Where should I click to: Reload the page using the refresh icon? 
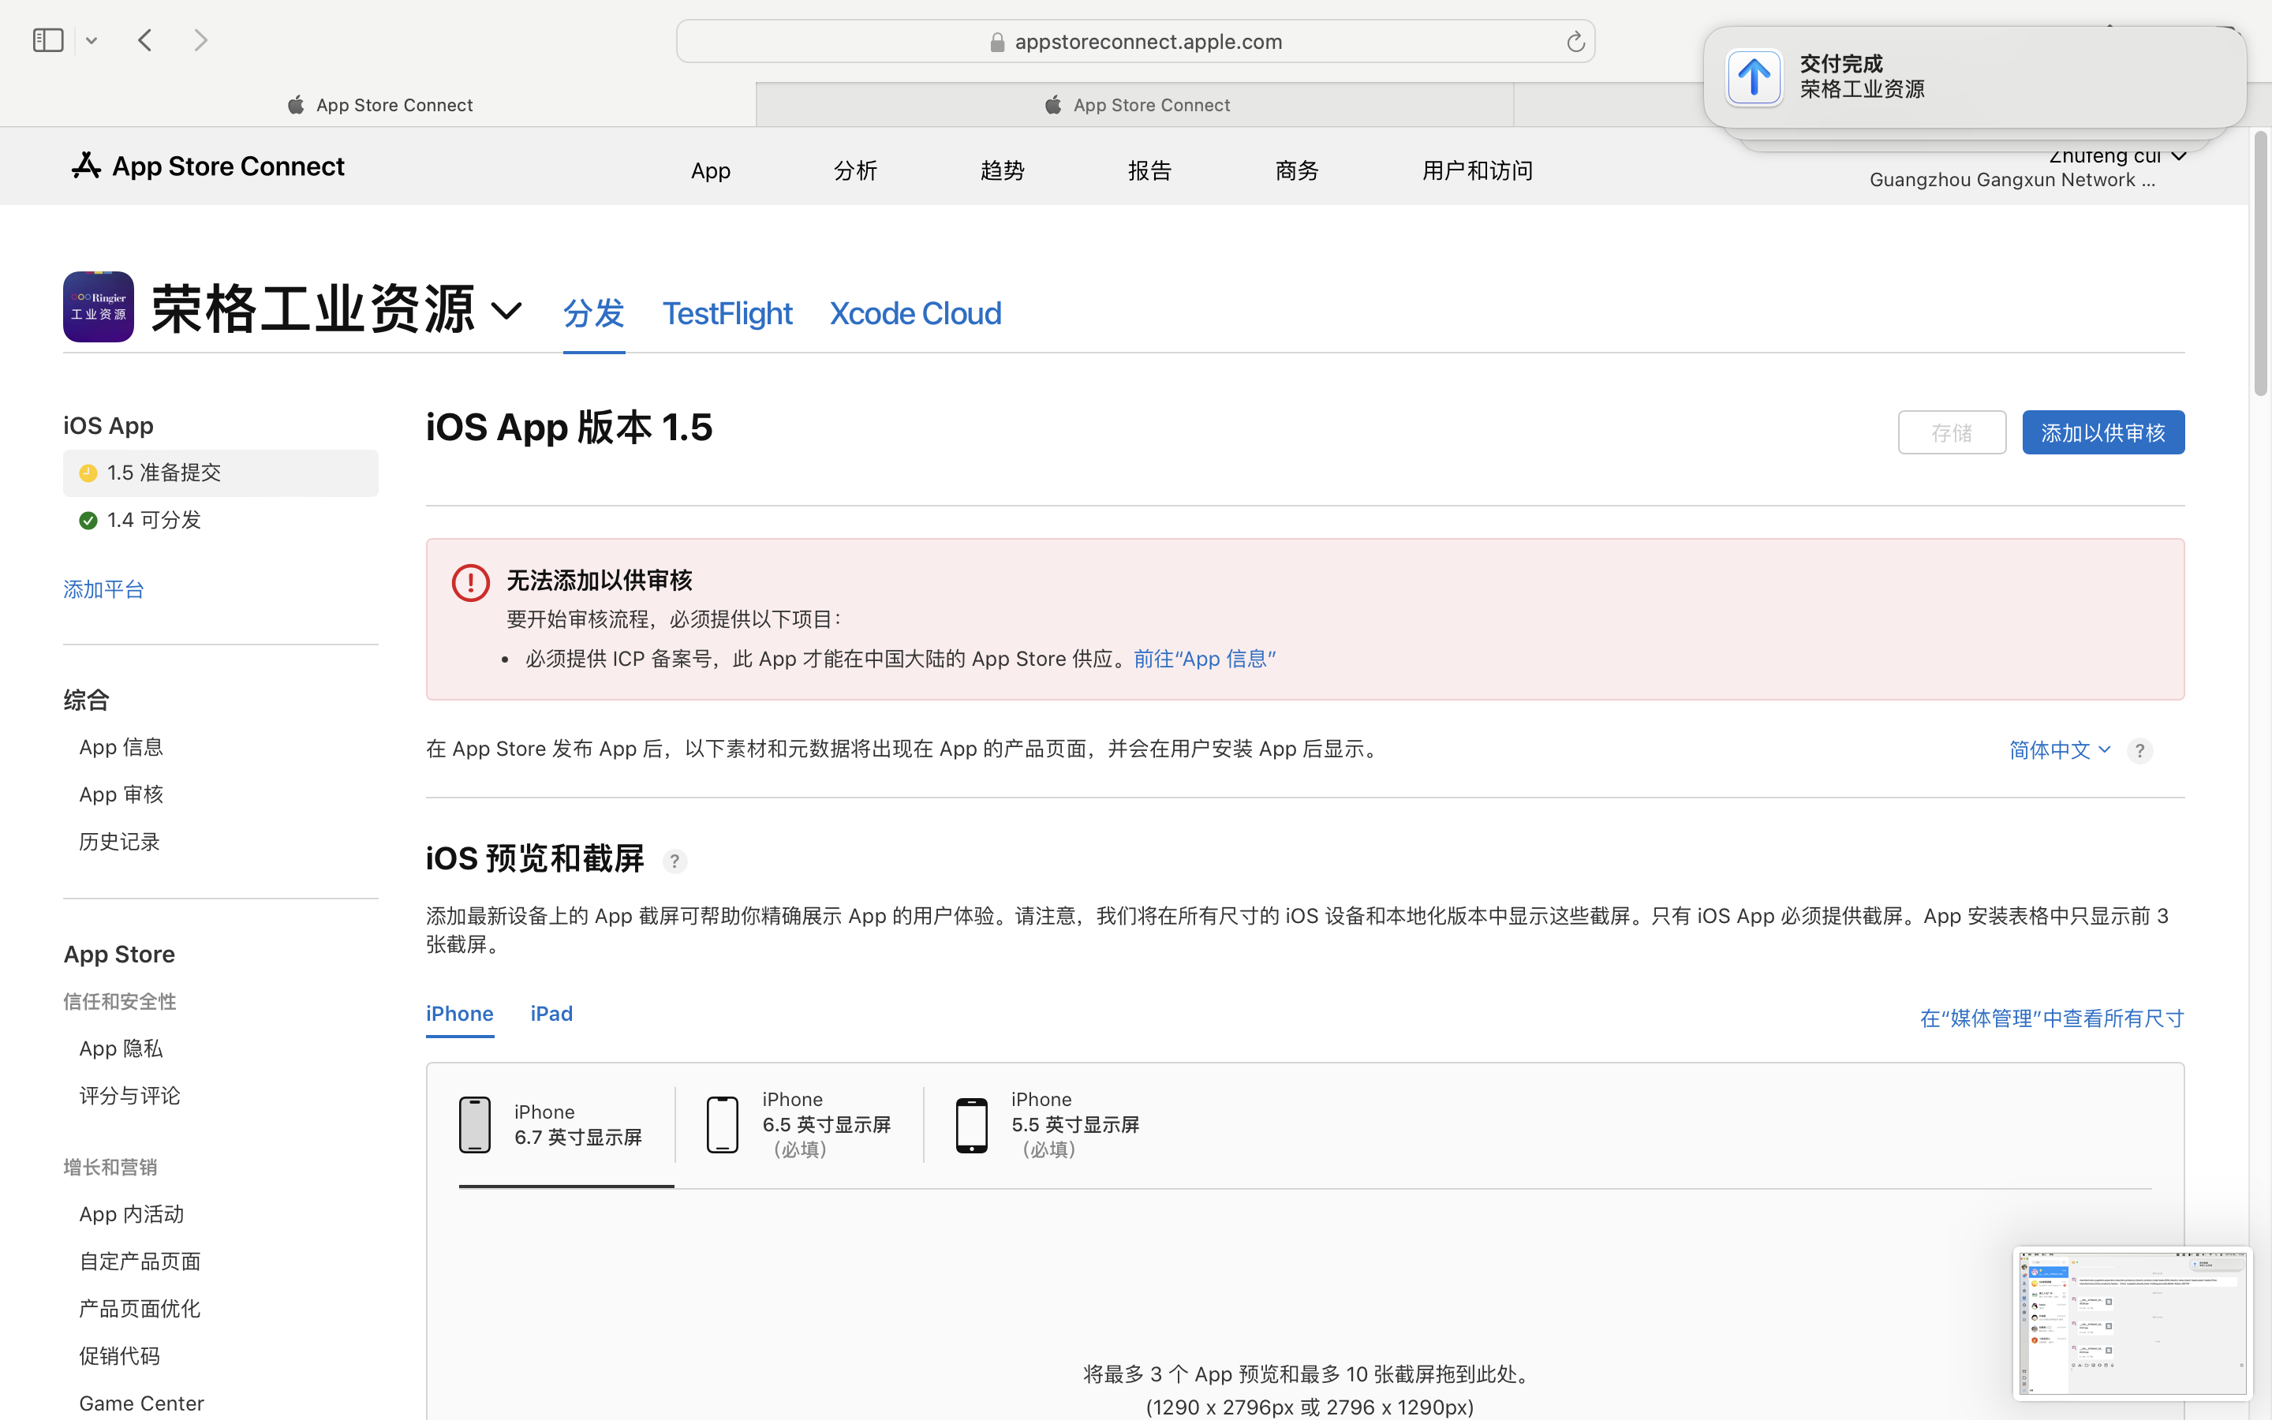coord(1575,41)
